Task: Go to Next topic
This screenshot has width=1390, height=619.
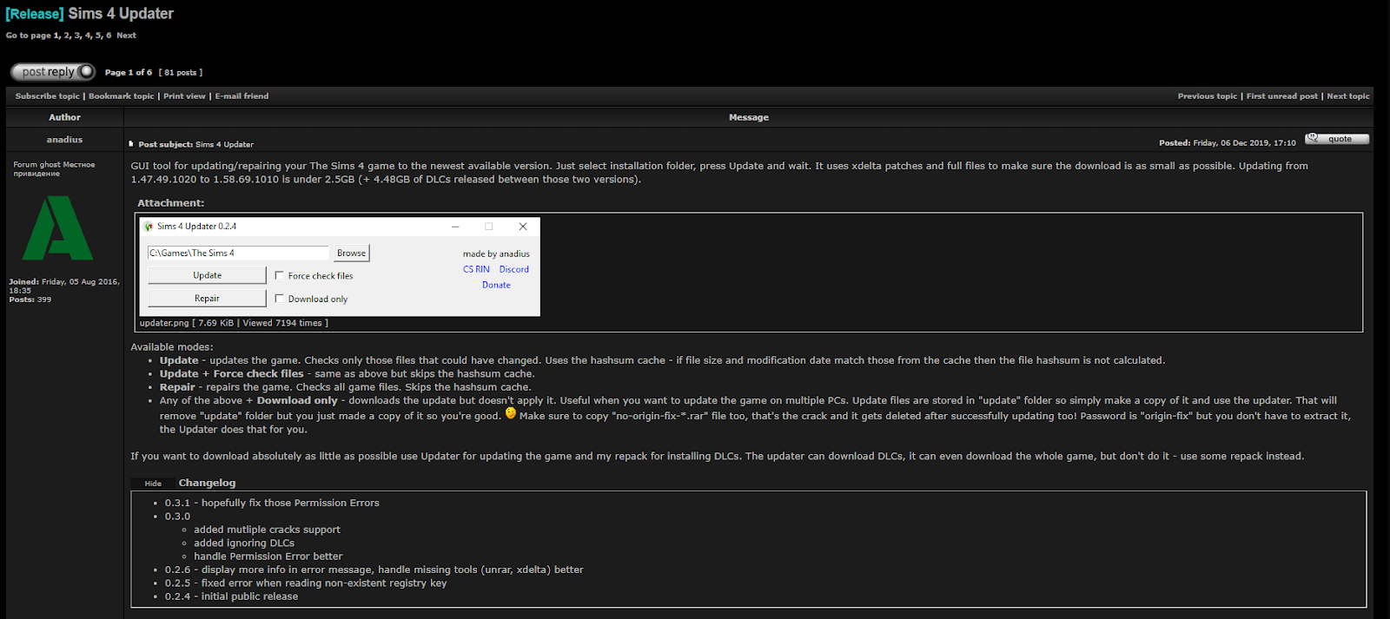Action: click(x=1347, y=96)
